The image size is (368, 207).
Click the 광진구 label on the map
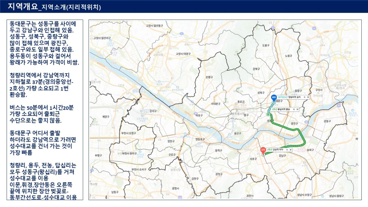tap(294, 123)
